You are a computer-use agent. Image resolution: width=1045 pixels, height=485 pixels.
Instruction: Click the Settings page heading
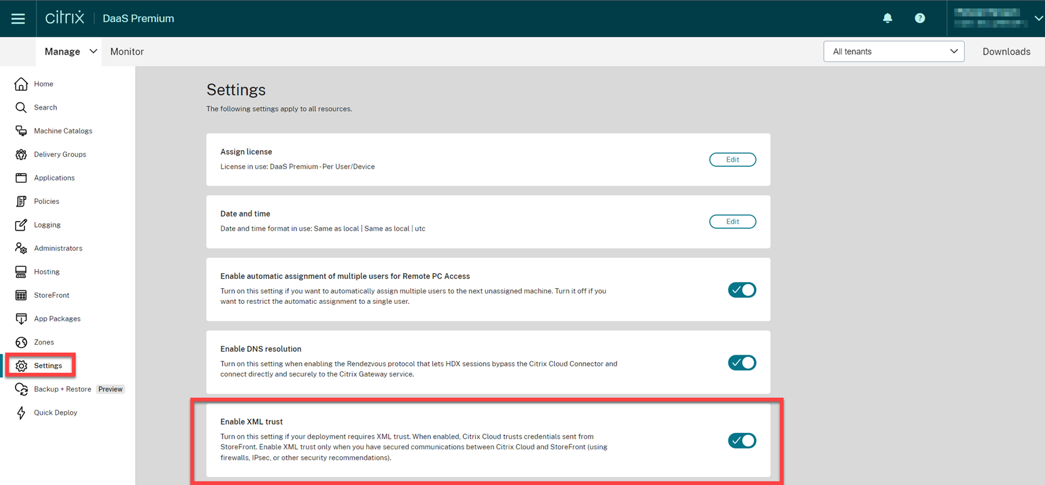tap(236, 90)
